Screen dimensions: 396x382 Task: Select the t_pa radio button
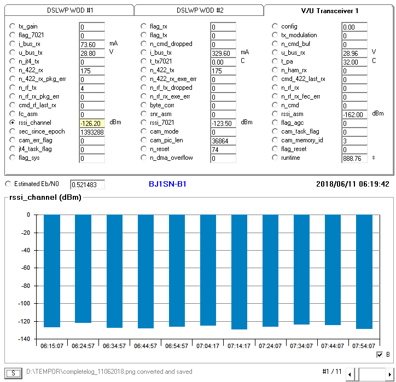pyautogui.click(x=275, y=61)
